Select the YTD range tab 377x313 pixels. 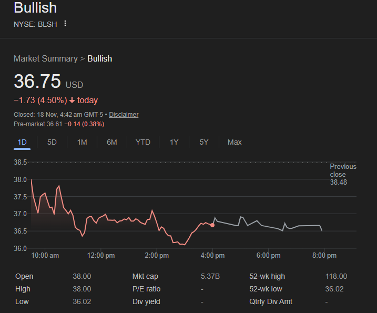142,142
